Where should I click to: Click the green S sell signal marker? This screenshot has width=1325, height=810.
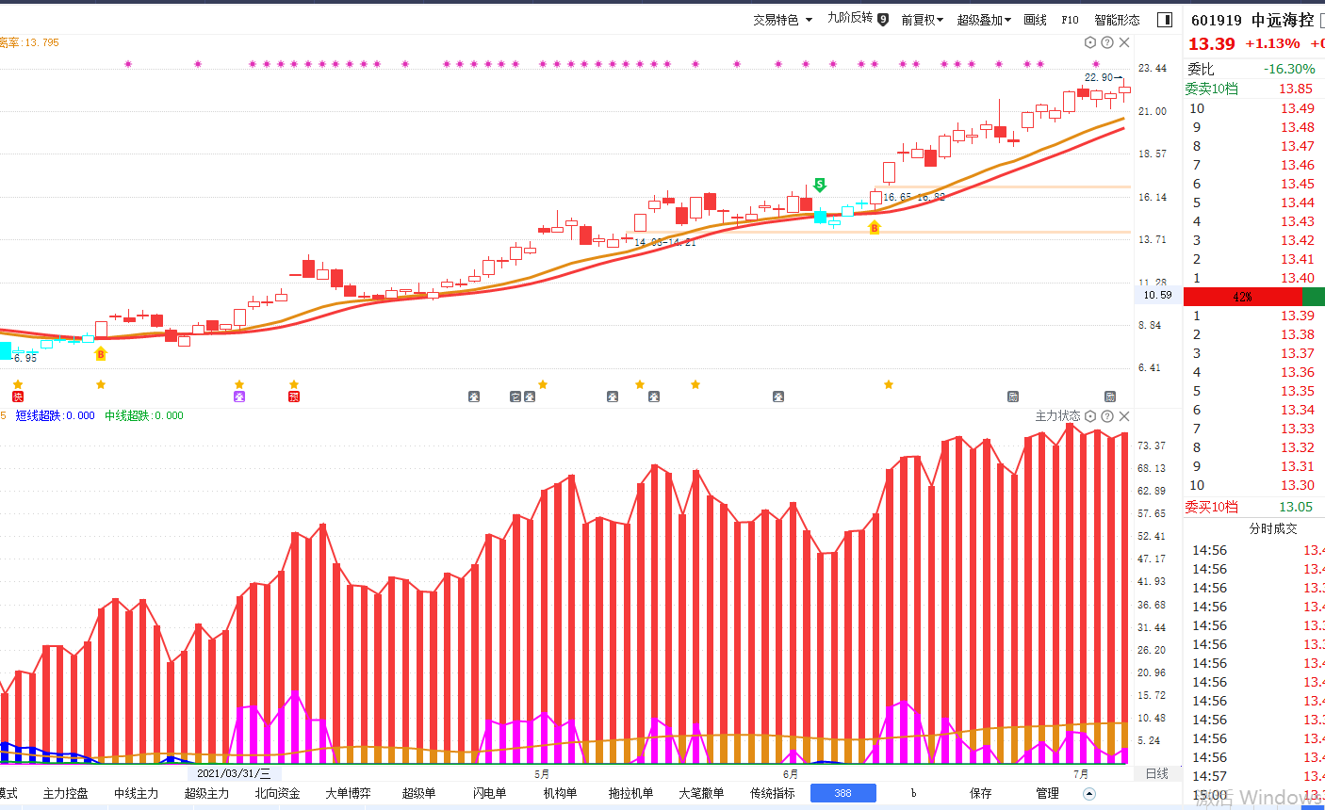(820, 185)
